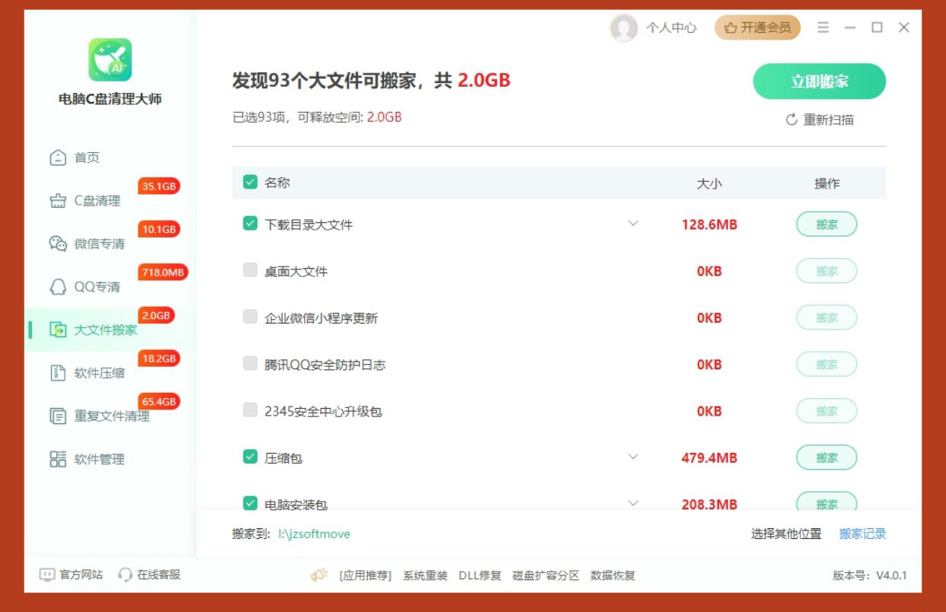Viewport: 946px width, 612px height.
Task: Open the hamburger menu icon in title bar
Action: [823, 27]
